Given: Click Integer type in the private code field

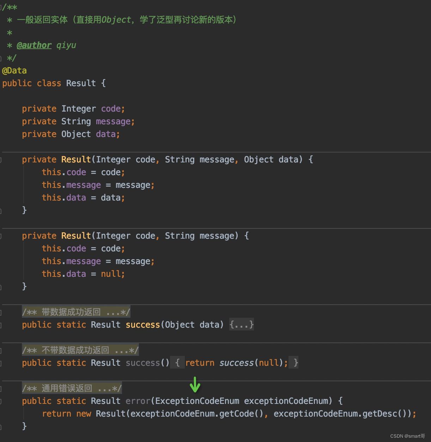Looking at the screenshot, I should [x=79, y=109].
